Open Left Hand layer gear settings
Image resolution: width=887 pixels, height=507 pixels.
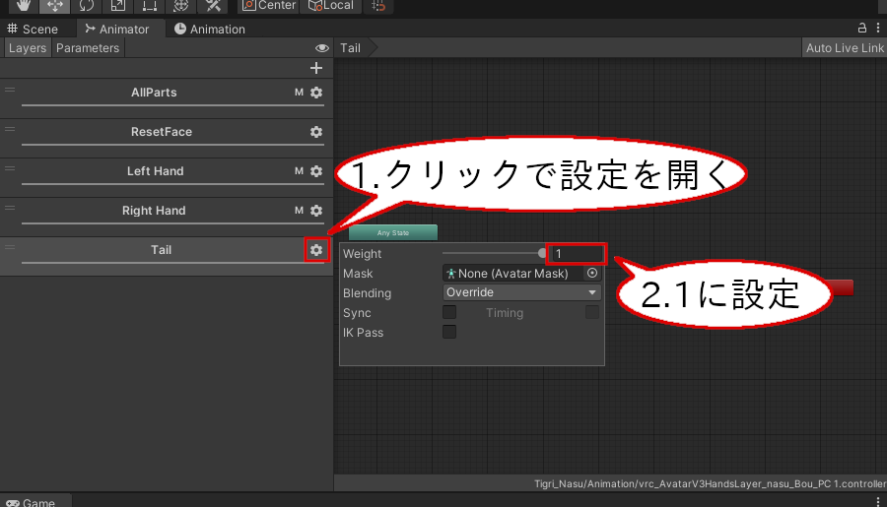pos(316,171)
